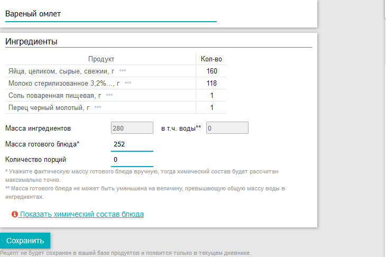
Task: Open the options dots beside sterilized milk
Action: [x=127, y=83]
